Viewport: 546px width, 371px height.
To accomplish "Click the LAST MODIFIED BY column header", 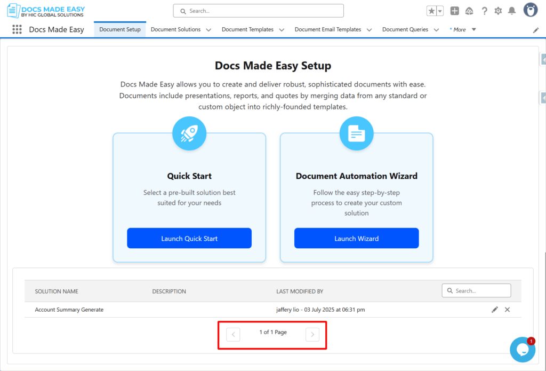I will click(300, 291).
